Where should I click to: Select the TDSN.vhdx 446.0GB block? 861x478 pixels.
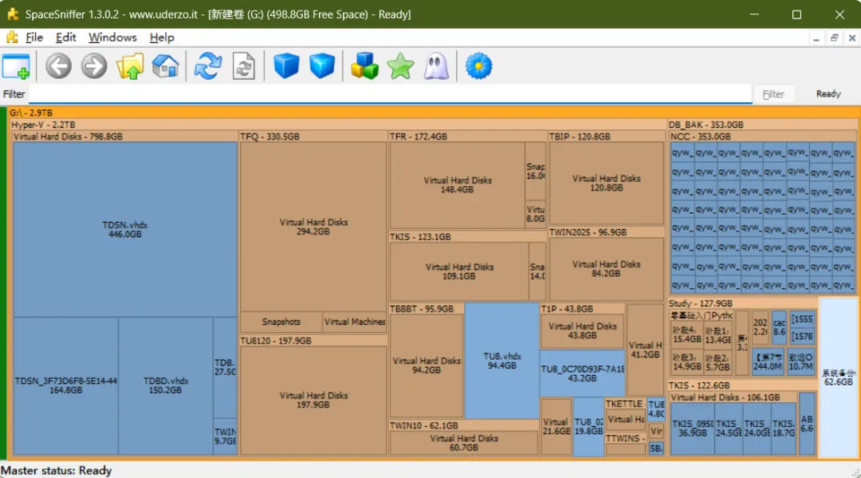(125, 229)
